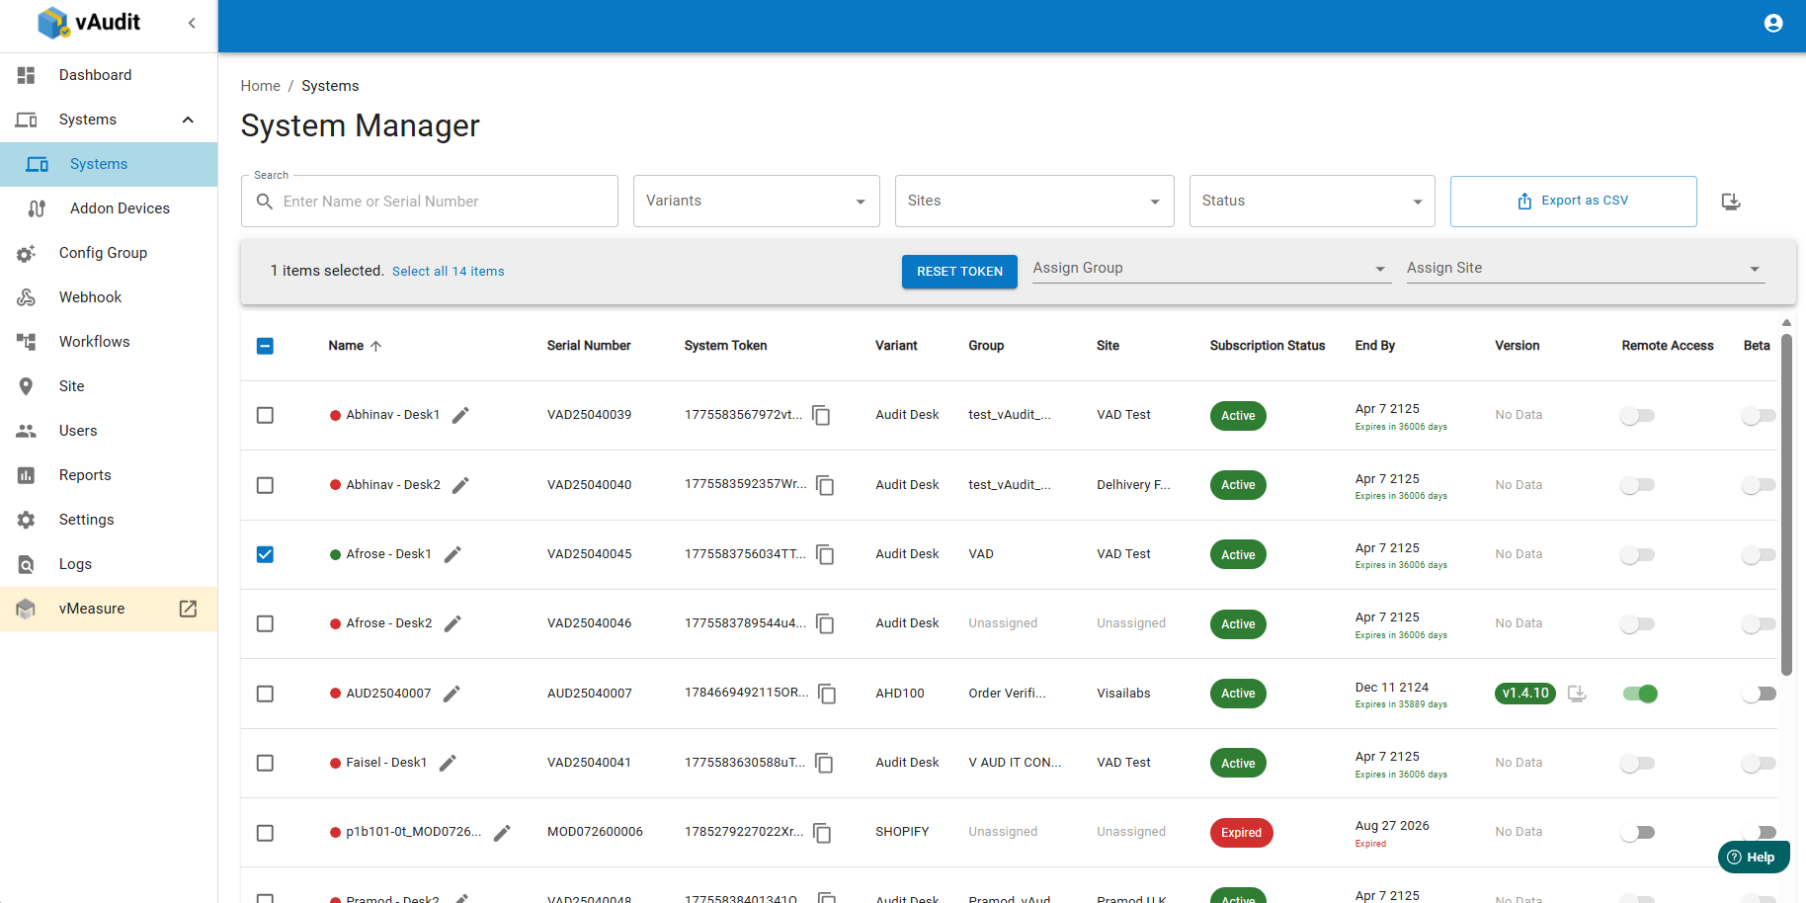
Task: Check the Abhinav - Desk2 row checkbox
Action: (265, 485)
